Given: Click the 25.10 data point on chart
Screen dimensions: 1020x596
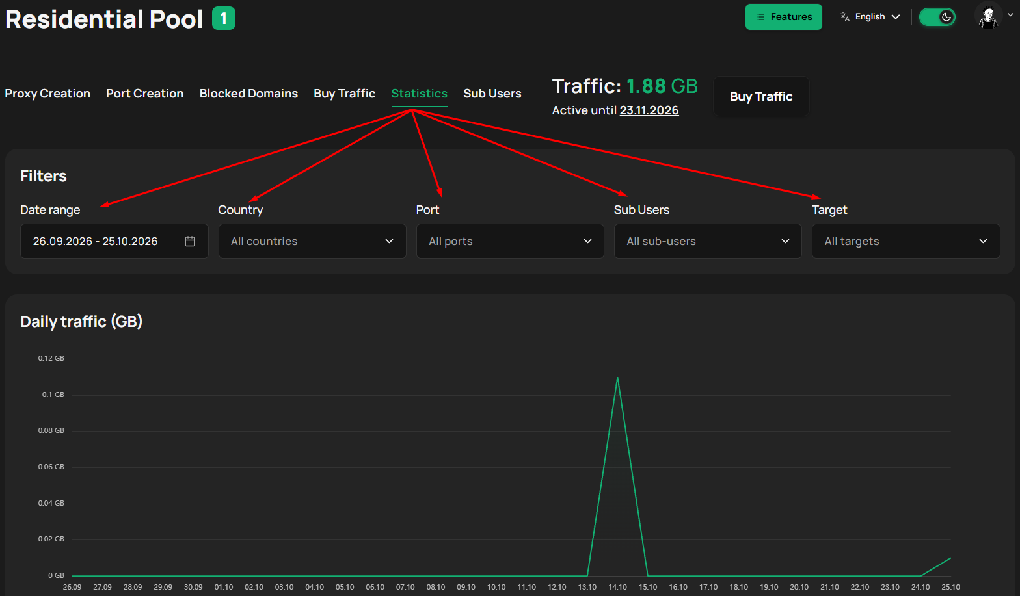Looking at the screenshot, I should [x=950, y=558].
